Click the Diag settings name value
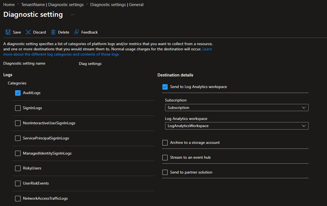Viewport: 327px width, 206px height. (x=90, y=64)
